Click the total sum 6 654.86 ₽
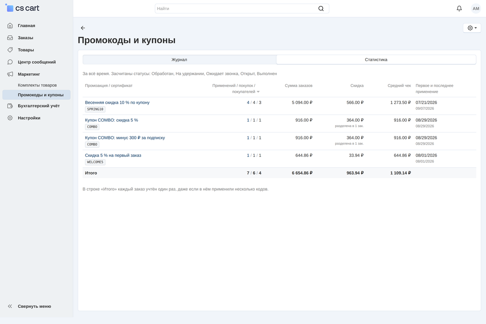The width and height of the screenshot is (486, 324). [x=302, y=173]
